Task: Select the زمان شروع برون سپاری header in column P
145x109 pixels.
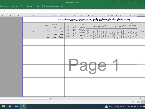Action: tap(75, 31)
